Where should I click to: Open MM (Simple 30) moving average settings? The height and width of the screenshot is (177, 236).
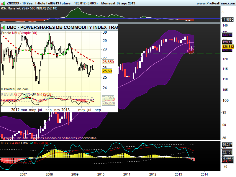[x=24, y=33]
